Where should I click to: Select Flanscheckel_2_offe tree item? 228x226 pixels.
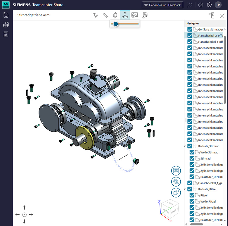(x=210, y=36)
